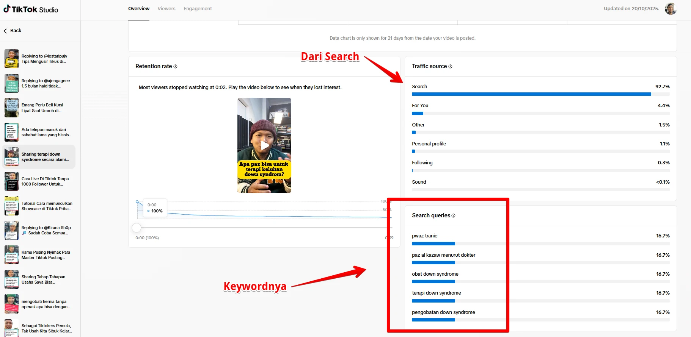Click Retention rate info icon
The height and width of the screenshot is (337, 691).
175,67
